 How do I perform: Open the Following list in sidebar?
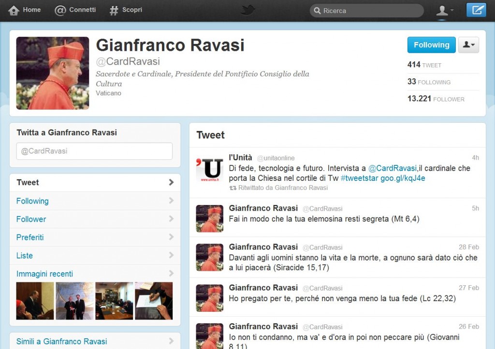click(x=95, y=201)
